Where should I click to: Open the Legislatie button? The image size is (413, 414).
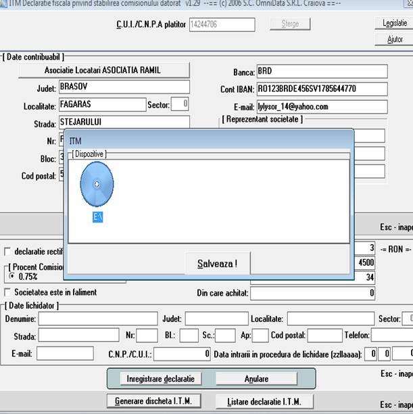coord(394,23)
